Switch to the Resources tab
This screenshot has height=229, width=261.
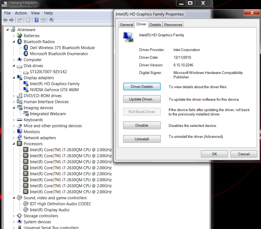[x=173, y=25]
